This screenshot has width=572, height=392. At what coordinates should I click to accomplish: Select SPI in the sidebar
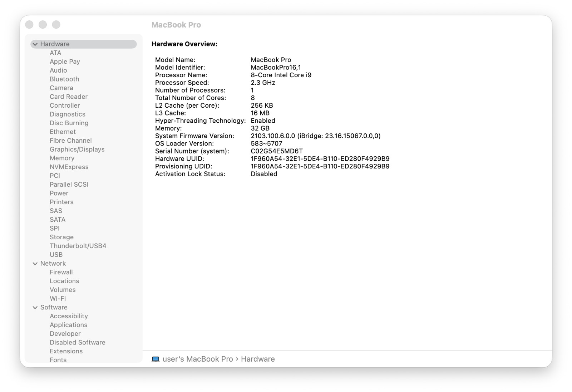[55, 229]
